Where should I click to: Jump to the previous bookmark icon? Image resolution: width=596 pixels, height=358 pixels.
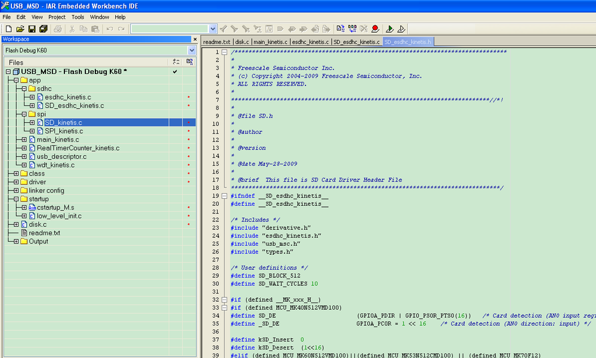[292, 29]
